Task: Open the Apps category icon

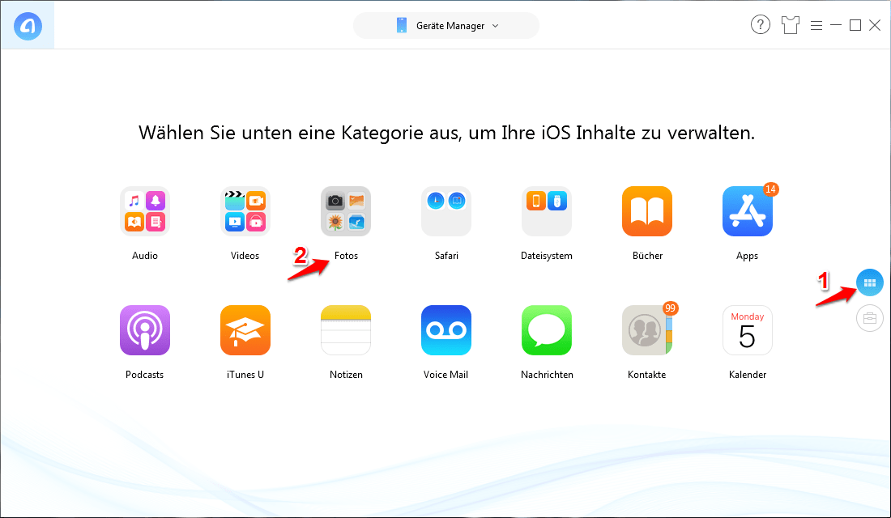Action: click(747, 210)
